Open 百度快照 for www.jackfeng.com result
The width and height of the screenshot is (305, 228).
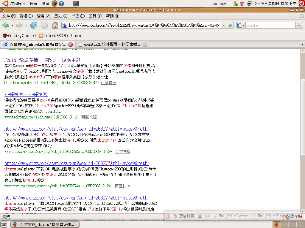point(89,117)
